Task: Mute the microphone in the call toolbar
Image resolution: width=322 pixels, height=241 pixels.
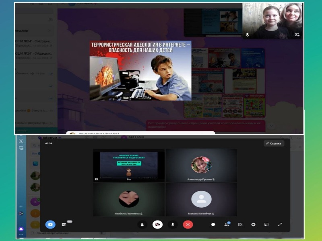Action: [x=173, y=225]
